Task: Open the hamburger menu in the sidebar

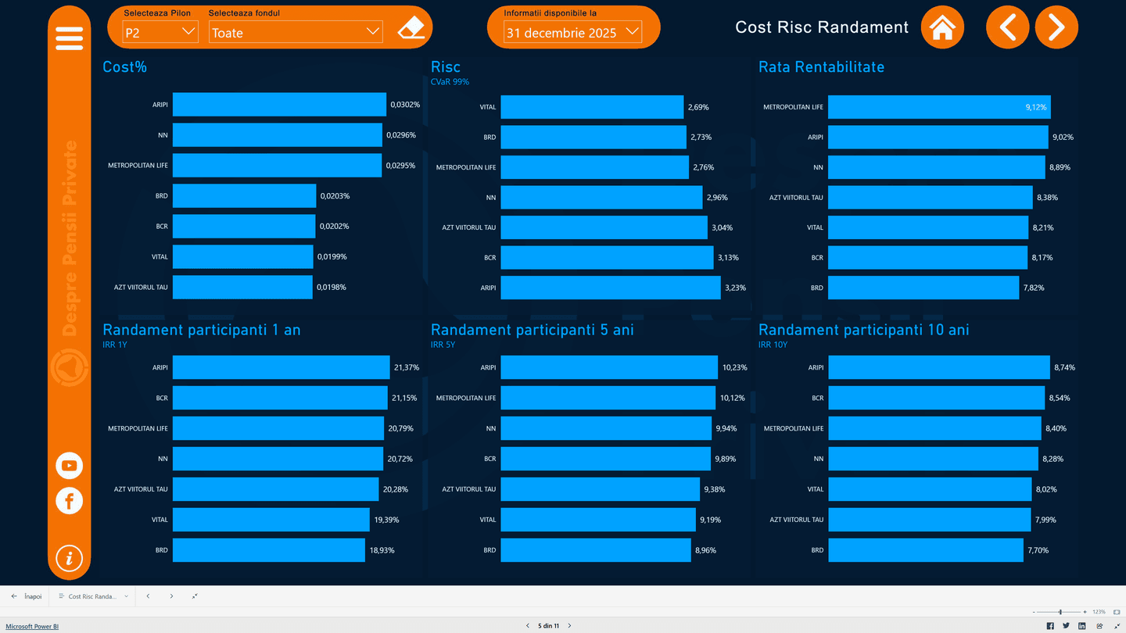Action: 69,38
